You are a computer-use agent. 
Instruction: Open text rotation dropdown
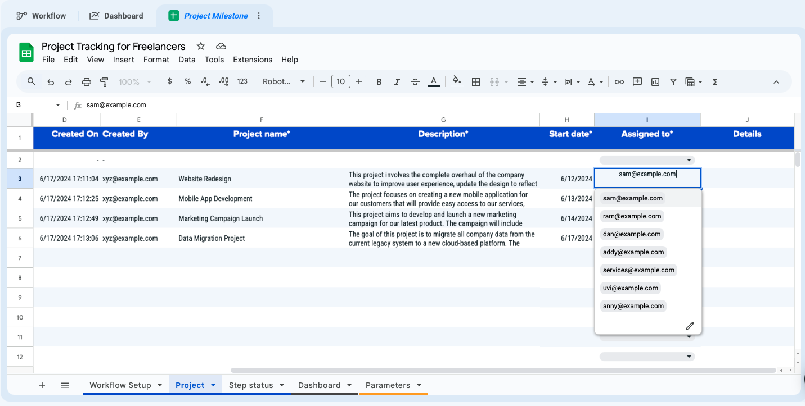[596, 82]
